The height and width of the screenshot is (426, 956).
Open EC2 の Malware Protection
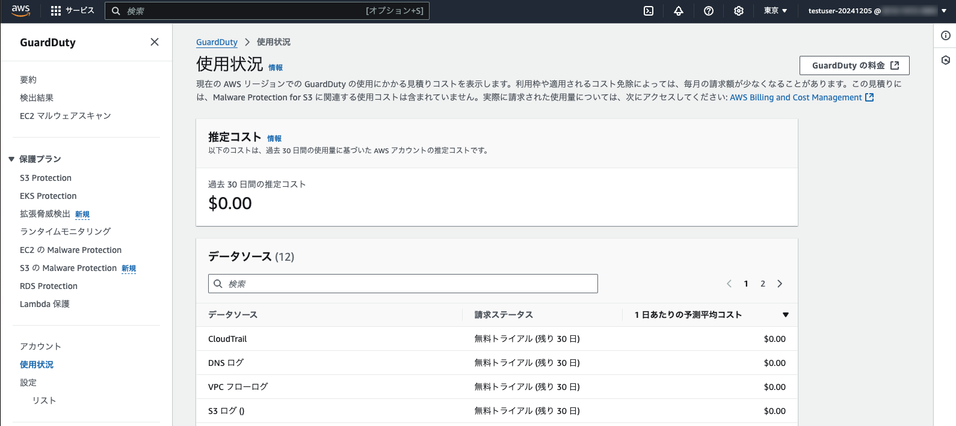[x=71, y=250]
